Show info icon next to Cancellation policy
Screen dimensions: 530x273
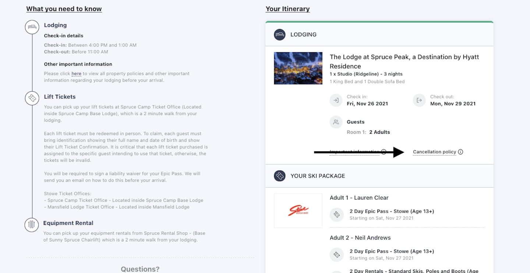[x=460, y=152]
